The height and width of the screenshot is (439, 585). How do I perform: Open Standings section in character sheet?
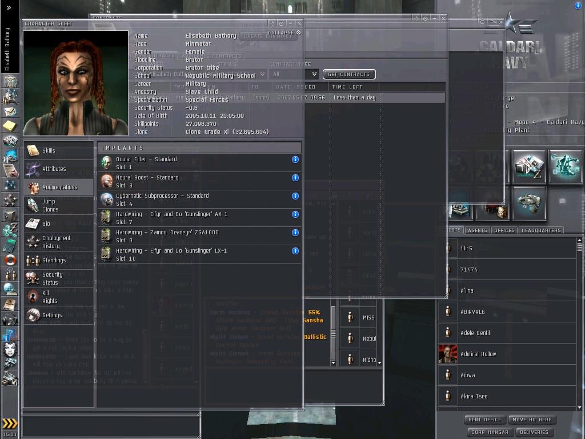(59, 260)
